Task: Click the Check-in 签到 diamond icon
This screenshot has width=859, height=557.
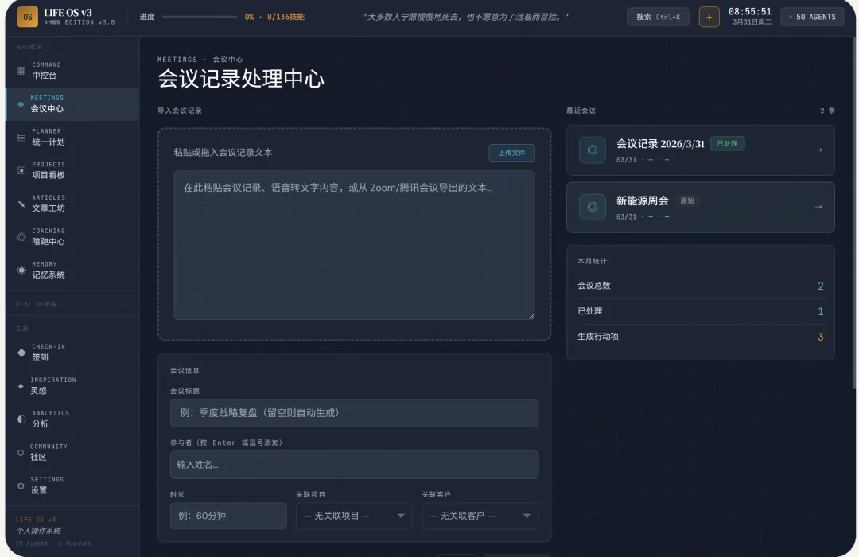Action: (21, 353)
